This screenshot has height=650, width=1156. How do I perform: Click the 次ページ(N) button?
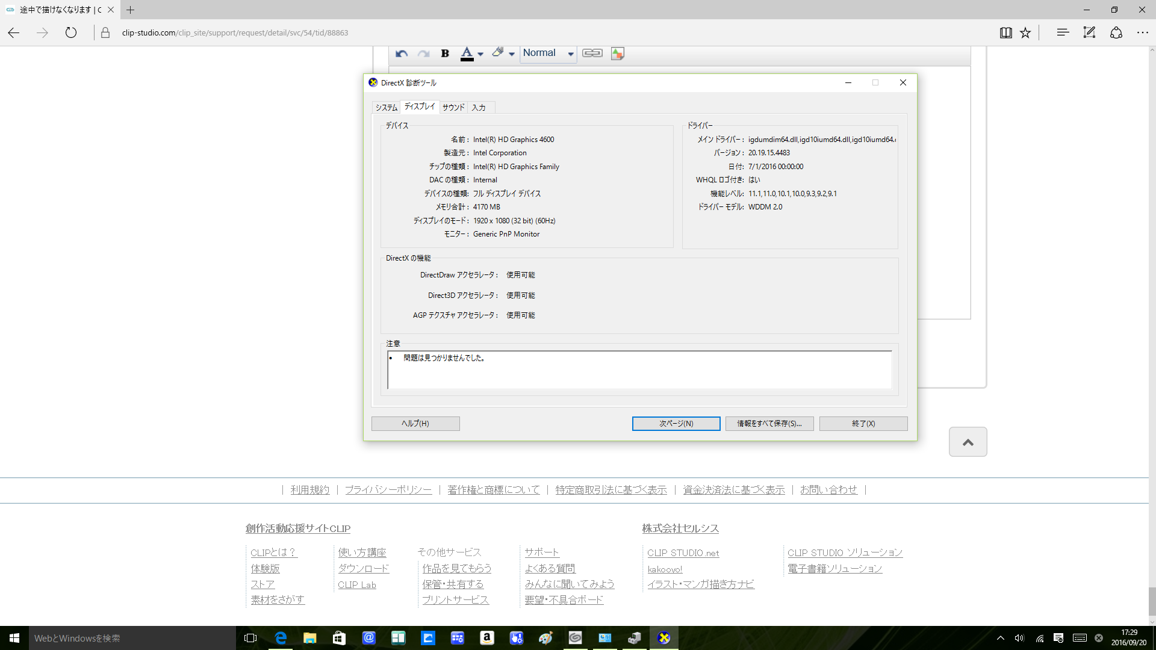click(x=676, y=424)
